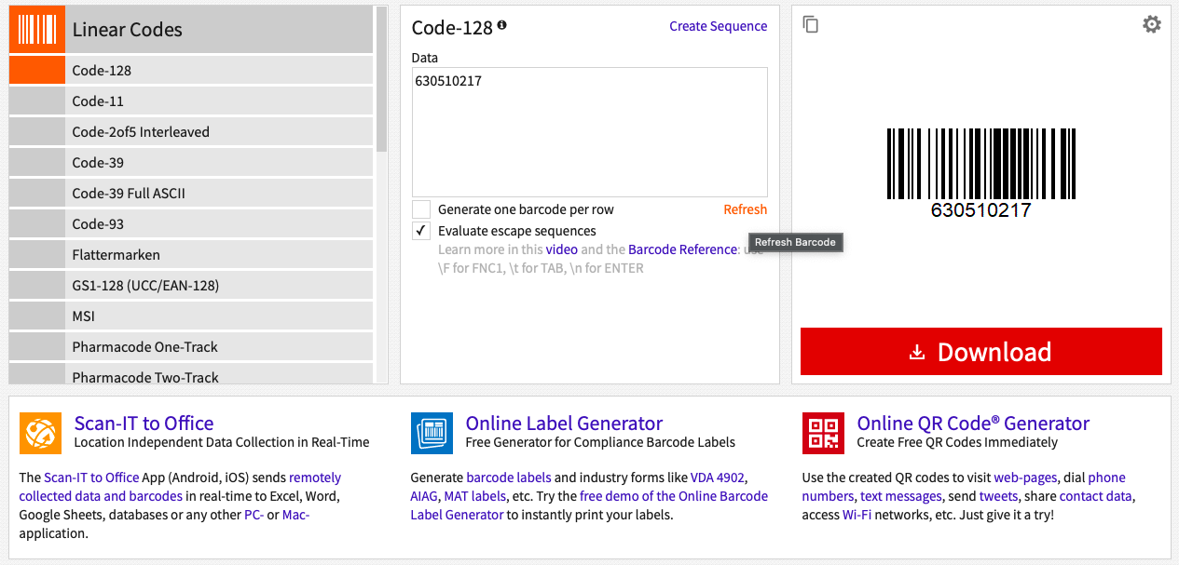
Task: Follow the 'remotely collected data and barcodes' link
Action: tap(180, 487)
